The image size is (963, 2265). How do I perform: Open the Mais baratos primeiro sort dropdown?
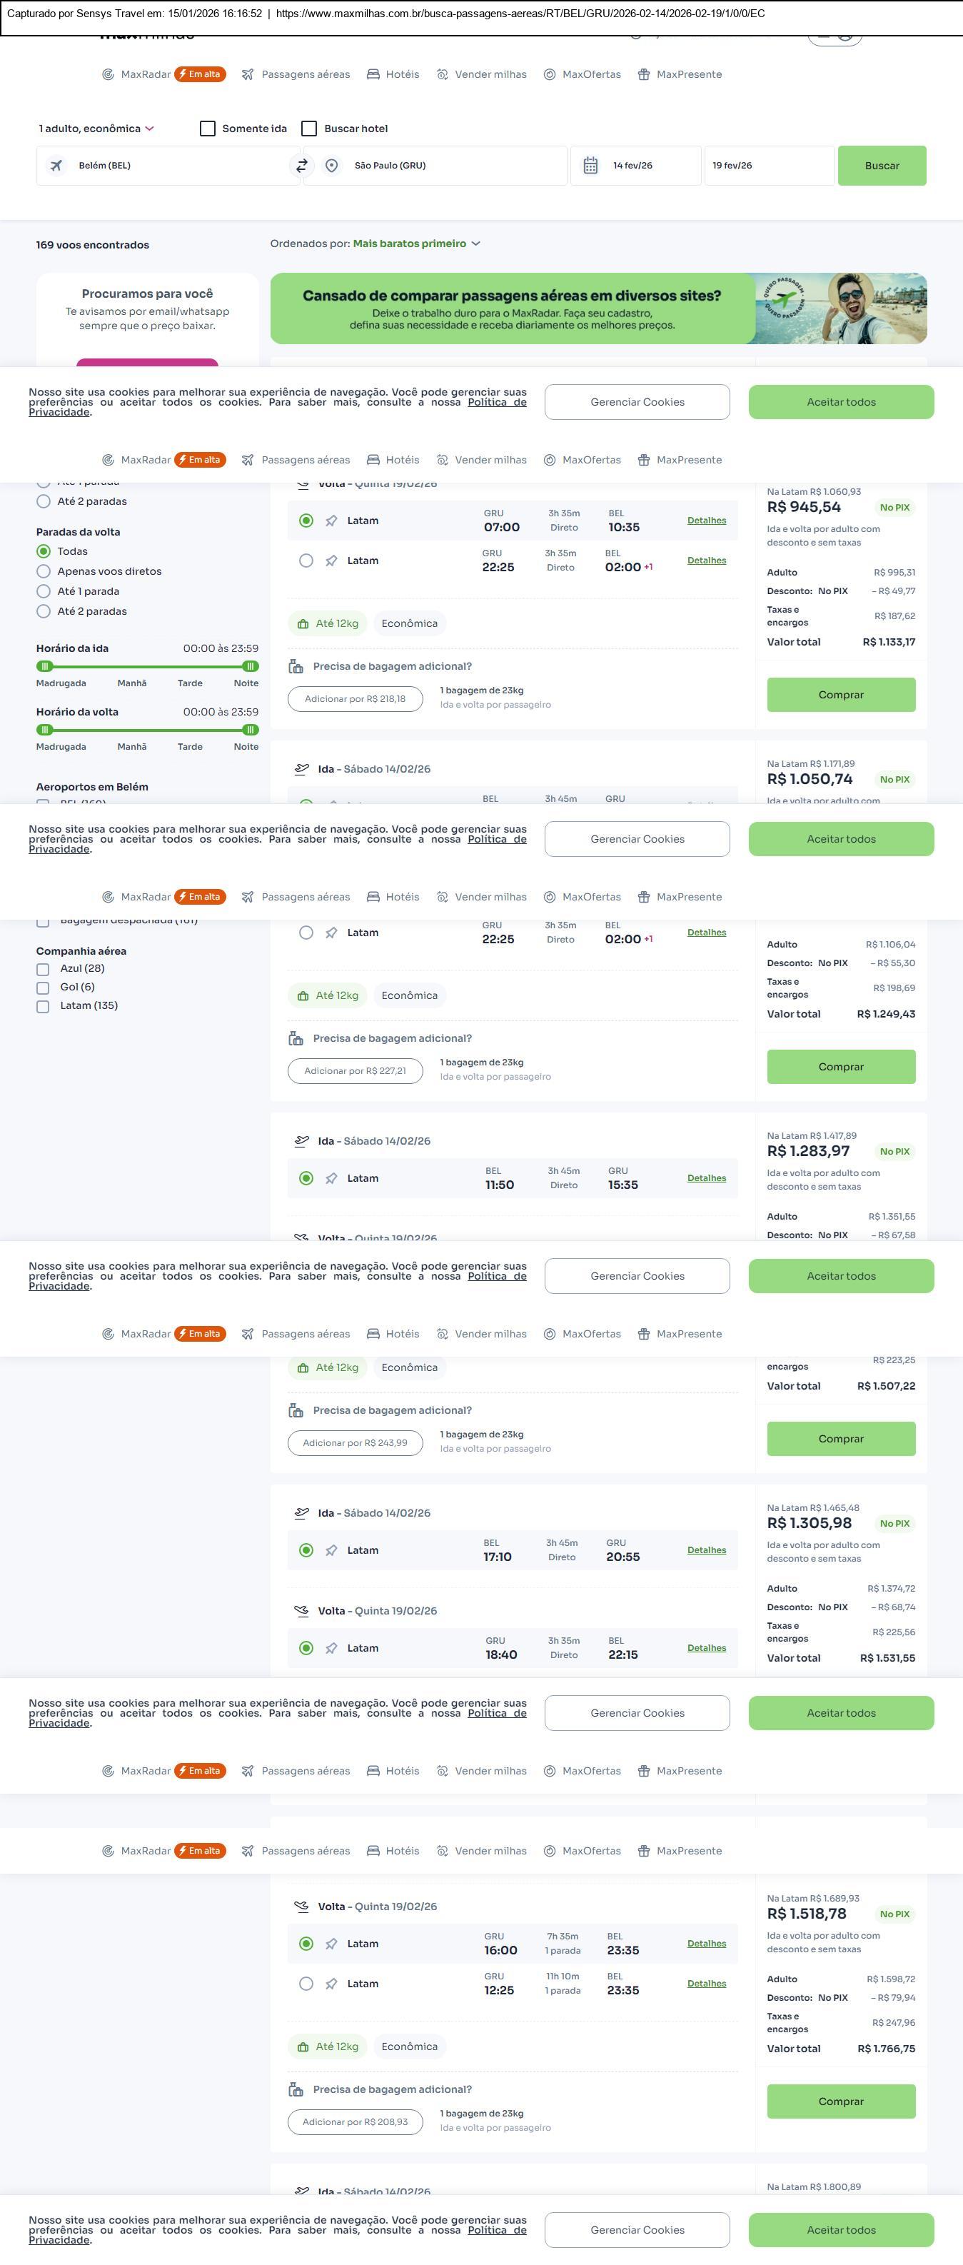tap(415, 243)
